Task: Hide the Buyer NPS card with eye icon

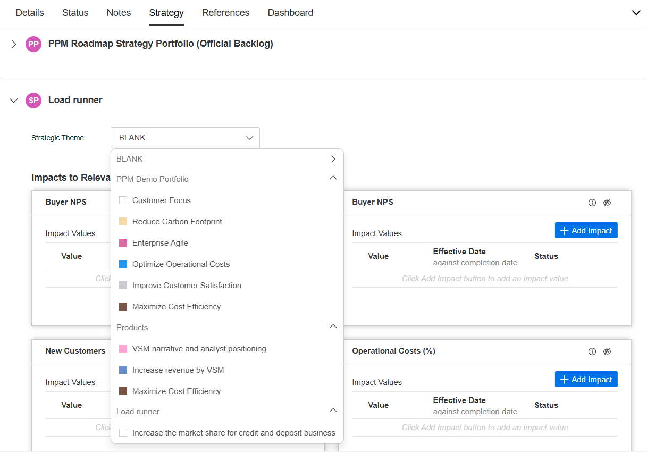Action: pyautogui.click(x=607, y=203)
